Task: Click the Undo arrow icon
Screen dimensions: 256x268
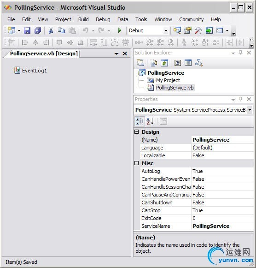Action: click(x=86, y=30)
